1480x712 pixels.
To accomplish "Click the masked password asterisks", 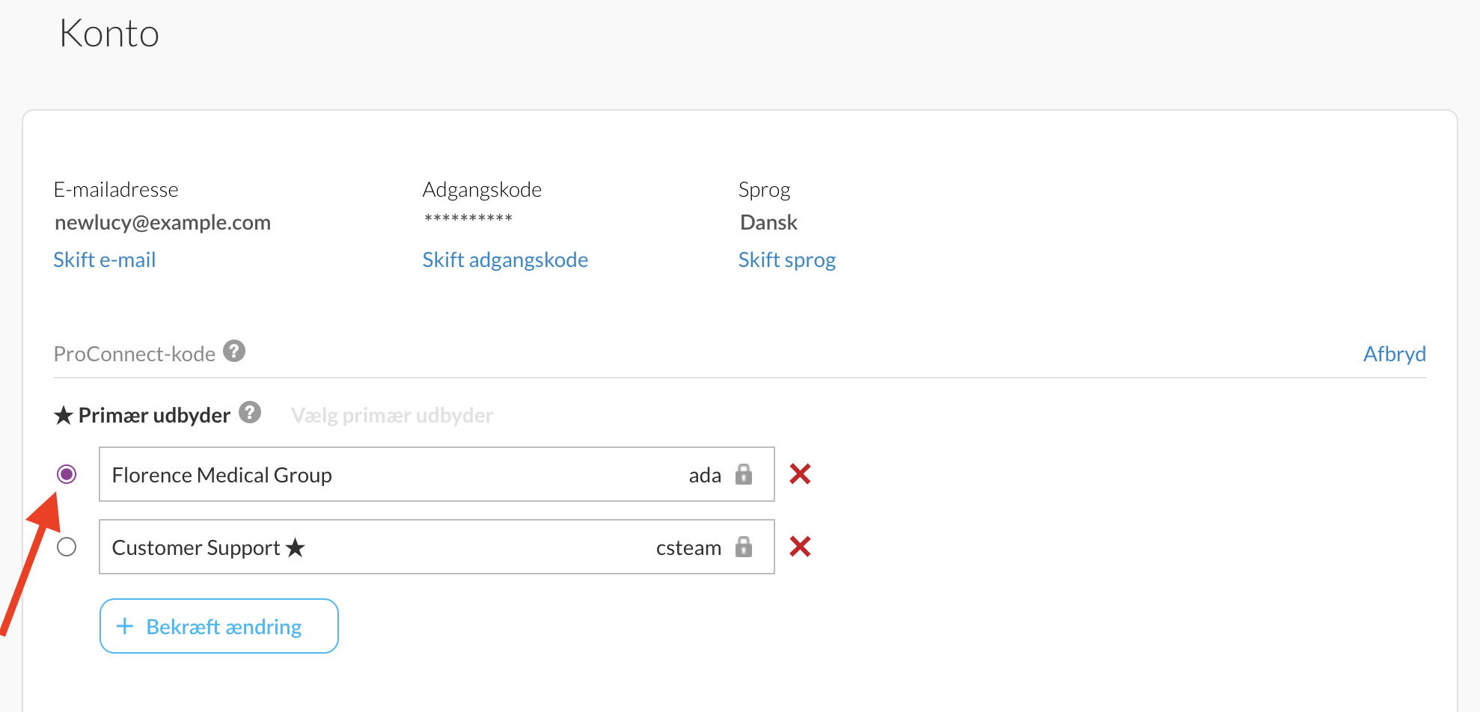I will coord(468,218).
